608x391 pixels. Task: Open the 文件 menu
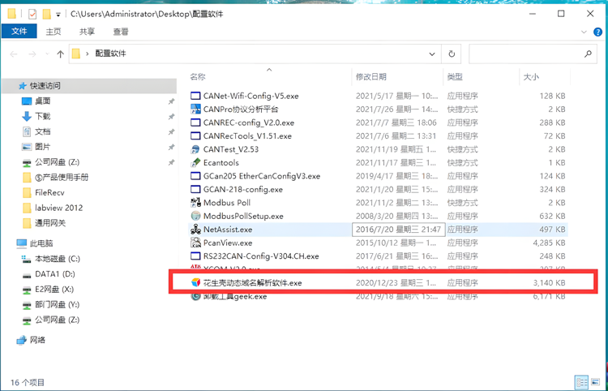click(x=19, y=32)
